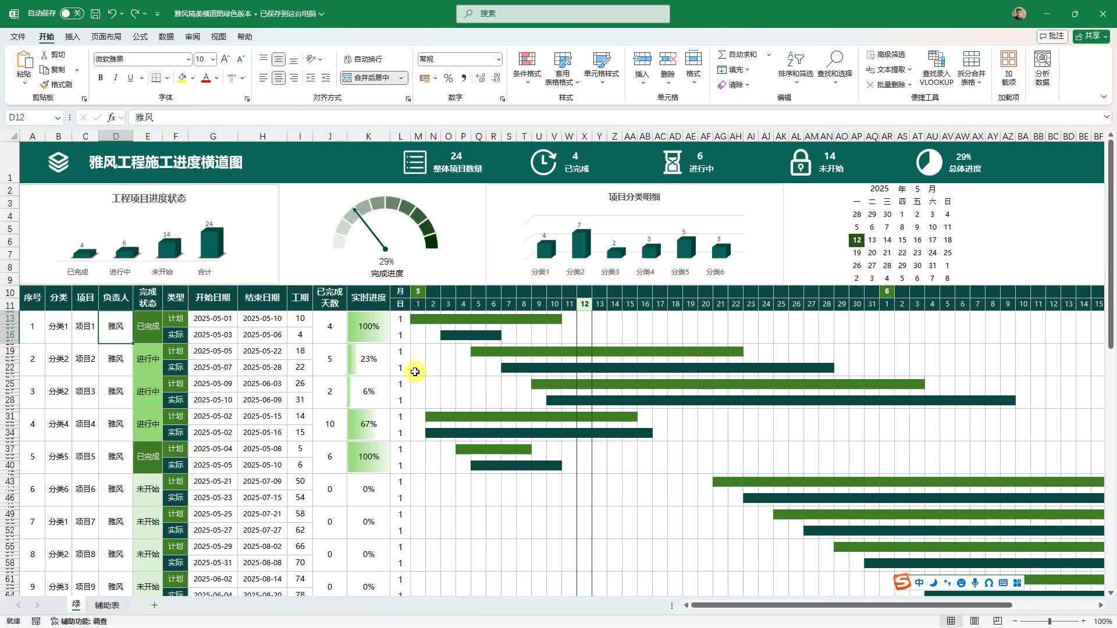Click the zoom slider handle
This screenshot has width=1117, height=628.
[1050, 621]
